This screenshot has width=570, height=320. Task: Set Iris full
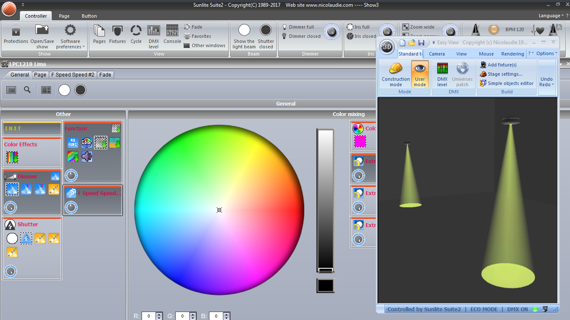[358, 27]
